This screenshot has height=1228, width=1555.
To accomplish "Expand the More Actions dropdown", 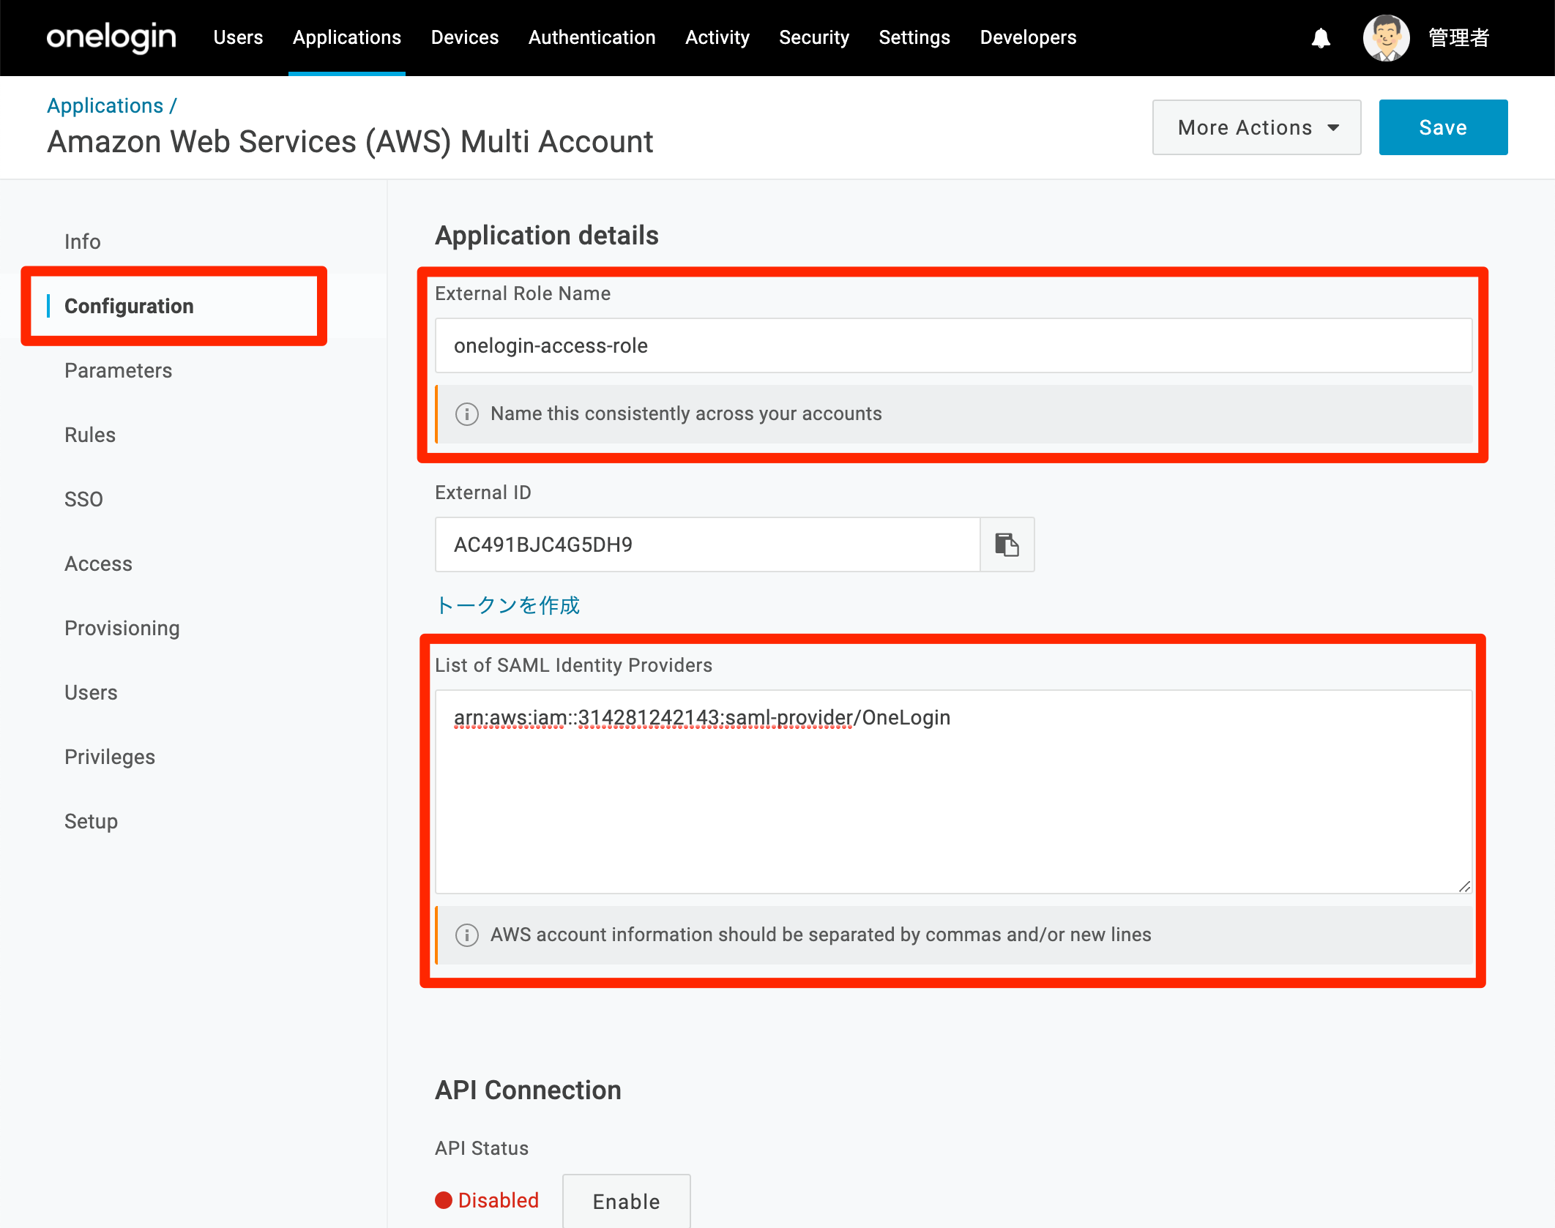I will [1256, 127].
